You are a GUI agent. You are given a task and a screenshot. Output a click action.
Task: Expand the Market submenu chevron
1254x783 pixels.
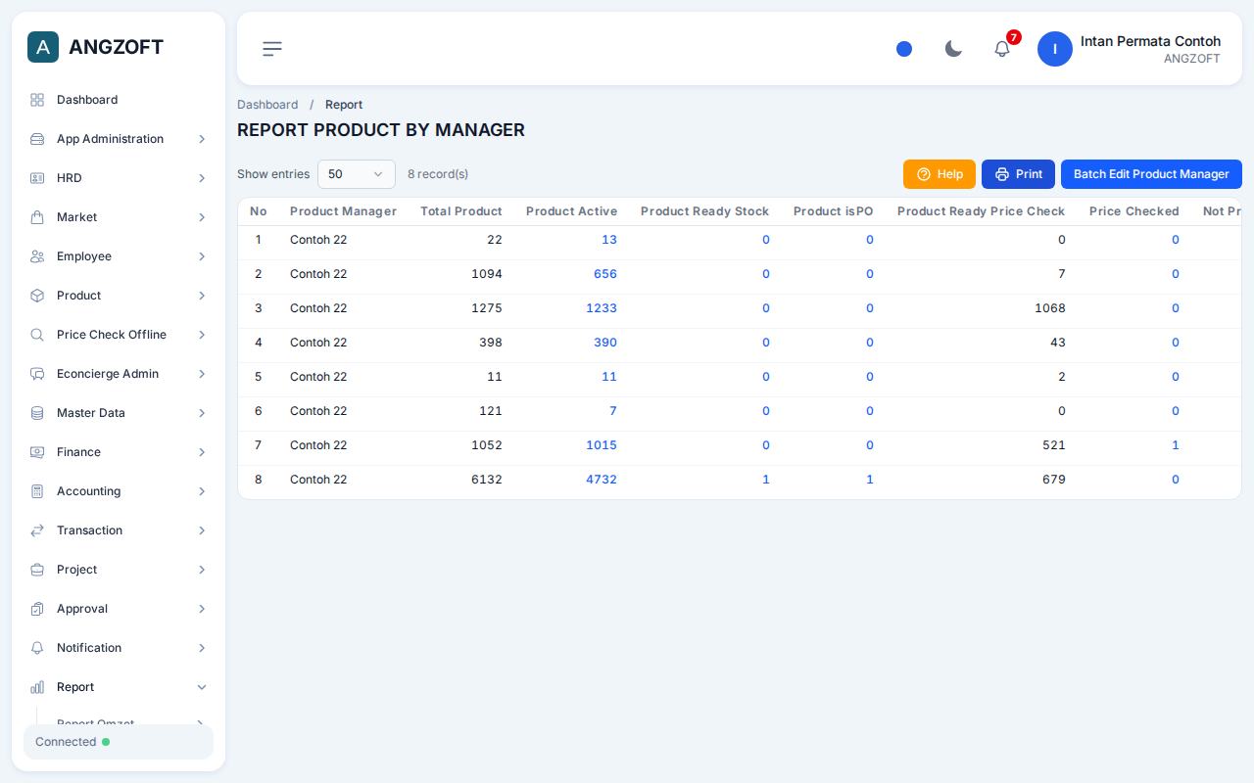pos(202,217)
